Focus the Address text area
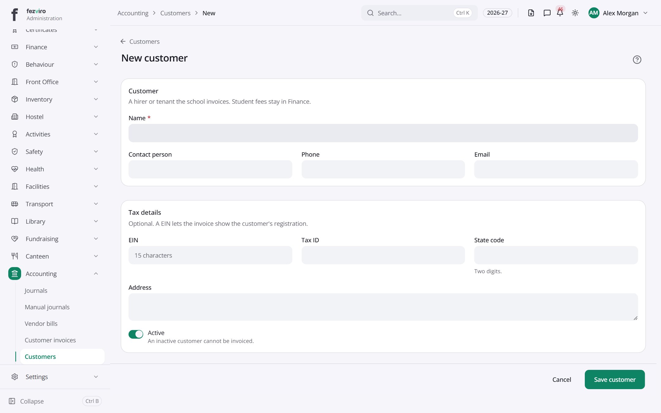This screenshot has width=661, height=413. (383, 307)
